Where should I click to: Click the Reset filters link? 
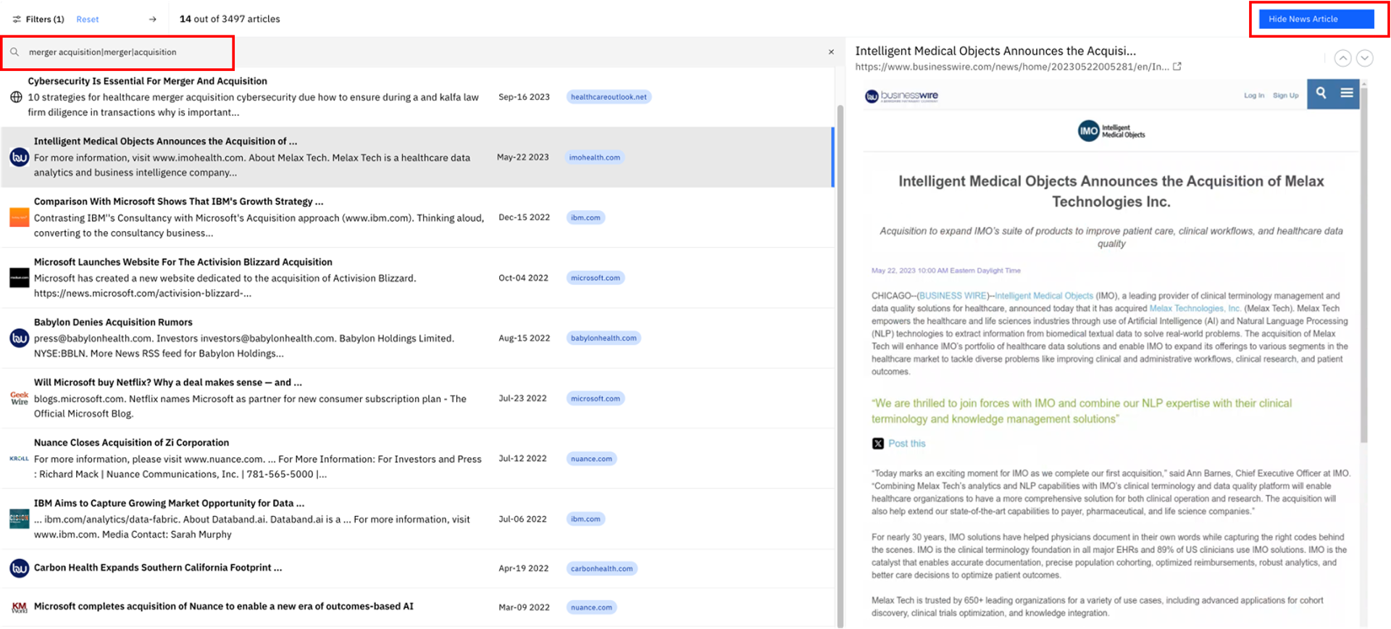(x=88, y=20)
